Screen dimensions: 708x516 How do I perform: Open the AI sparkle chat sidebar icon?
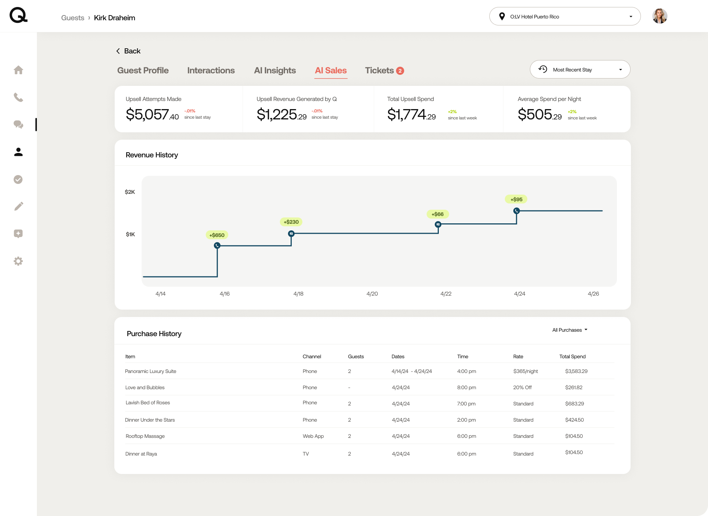coord(18,234)
